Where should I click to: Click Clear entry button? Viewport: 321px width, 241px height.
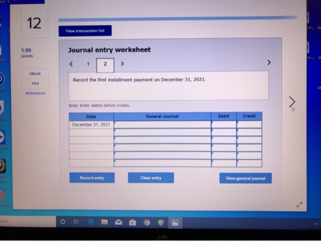tap(151, 178)
